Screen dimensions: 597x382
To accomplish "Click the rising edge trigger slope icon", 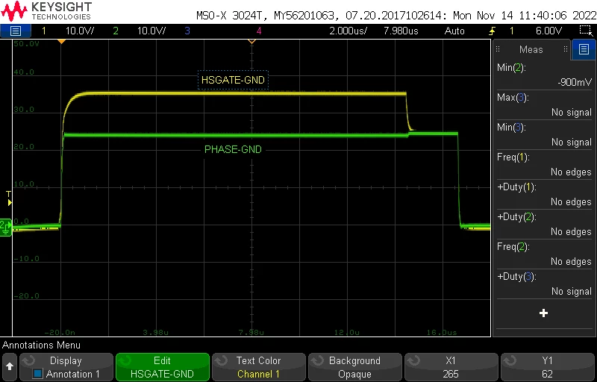I will click(x=493, y=31).
